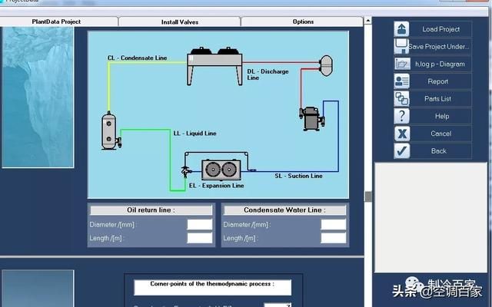Click the Load Project upload icon
The image size is (492, 307).
pos(401,29)
